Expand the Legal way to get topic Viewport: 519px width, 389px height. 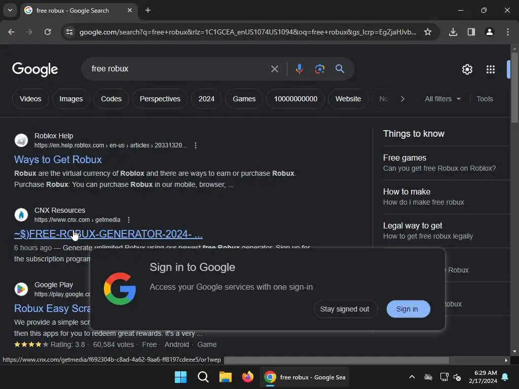coord(446,231)
